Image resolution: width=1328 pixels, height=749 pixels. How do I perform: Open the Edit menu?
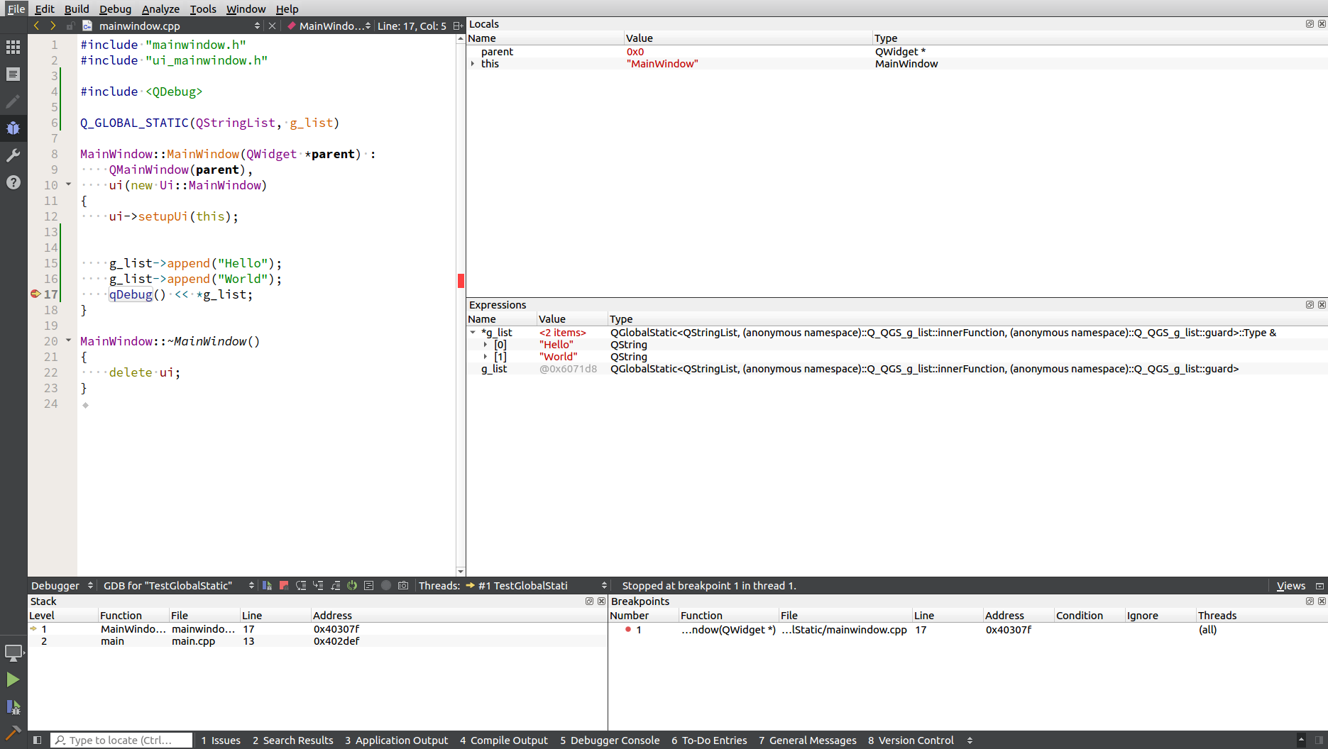[x=45, y=9]
